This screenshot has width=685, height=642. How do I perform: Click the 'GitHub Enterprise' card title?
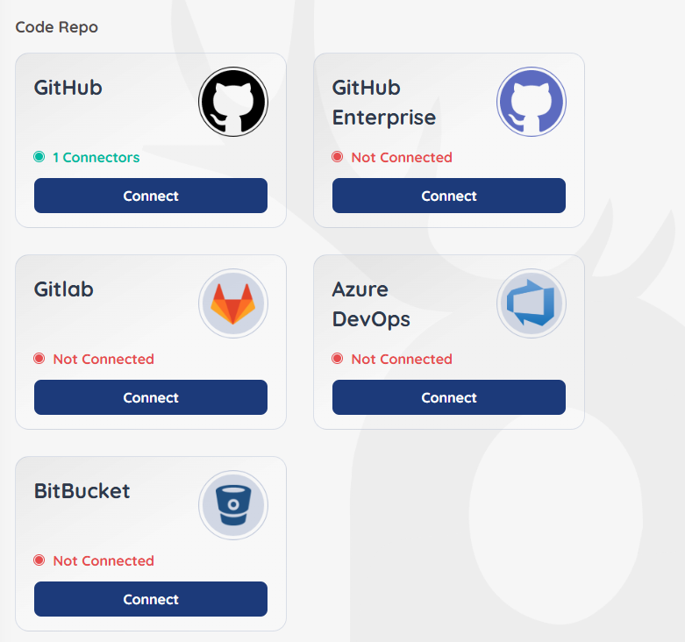point(384,103)
